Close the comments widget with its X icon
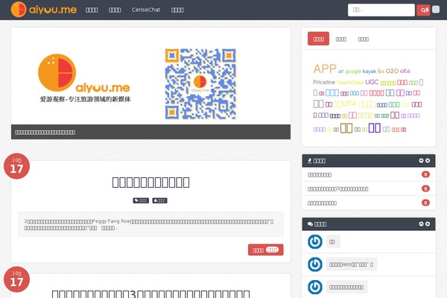The height and width of the screenshot is (298, 447). [x=428, y=223]
